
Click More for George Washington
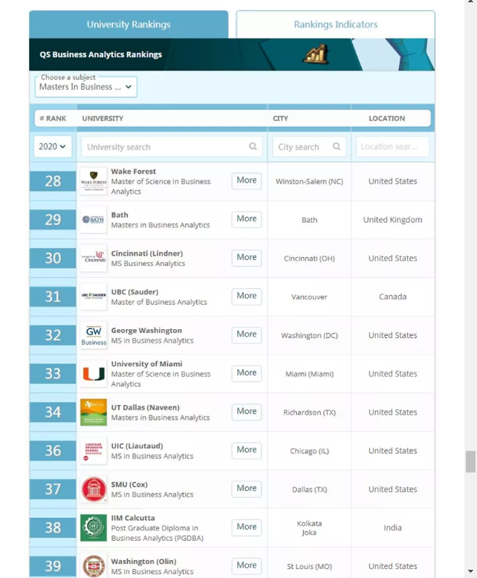tap(247, 334)
